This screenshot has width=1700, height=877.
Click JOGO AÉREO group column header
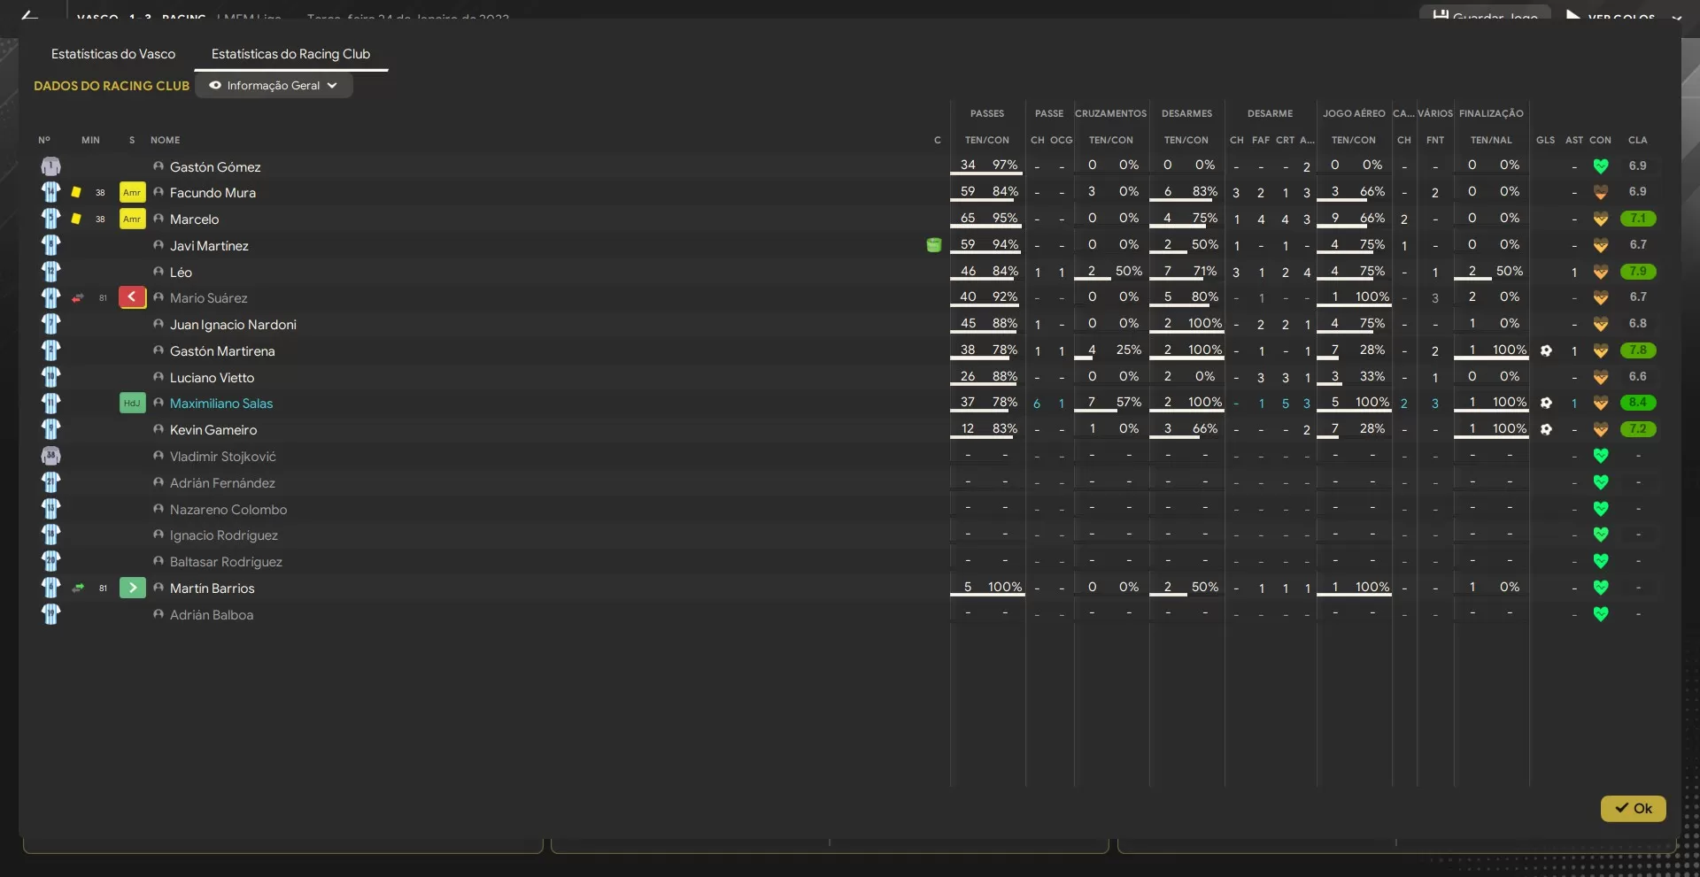(x=1354, y=113)
